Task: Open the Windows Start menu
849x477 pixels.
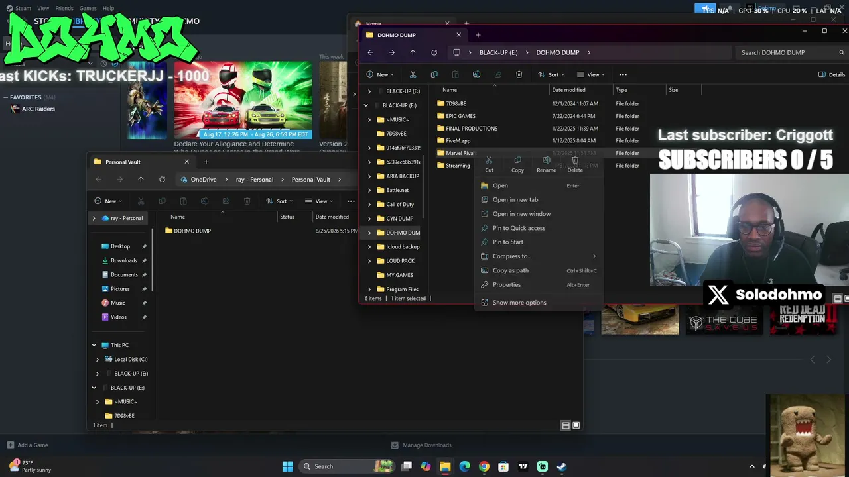Action: click(x=287, y=466)
